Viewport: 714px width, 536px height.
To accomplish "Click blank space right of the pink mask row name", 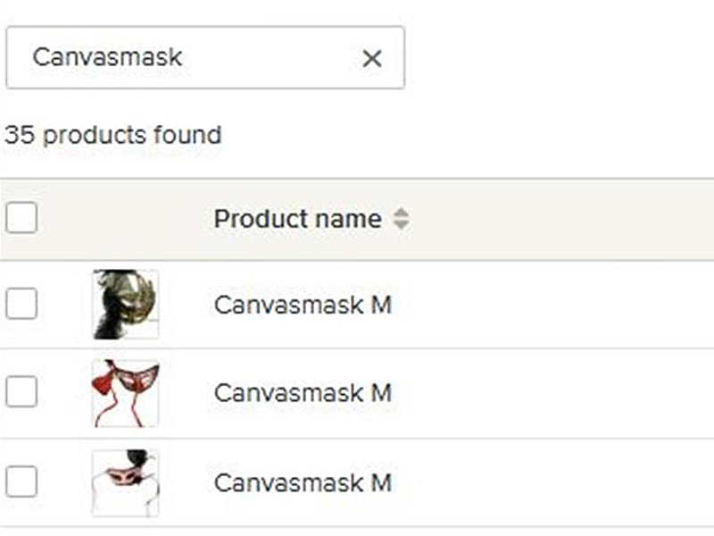I will 553,483.
